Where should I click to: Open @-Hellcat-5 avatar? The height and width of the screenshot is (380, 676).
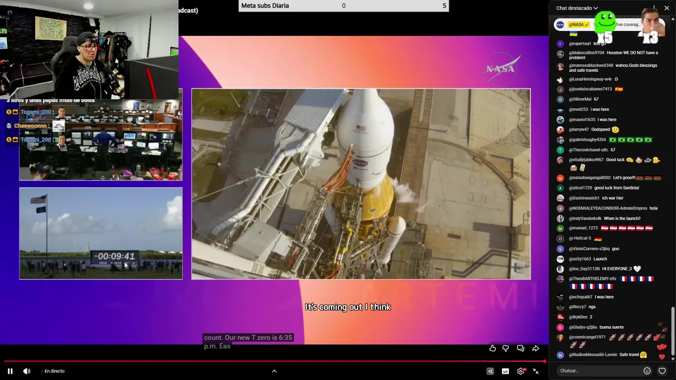[x=560, y=239]
